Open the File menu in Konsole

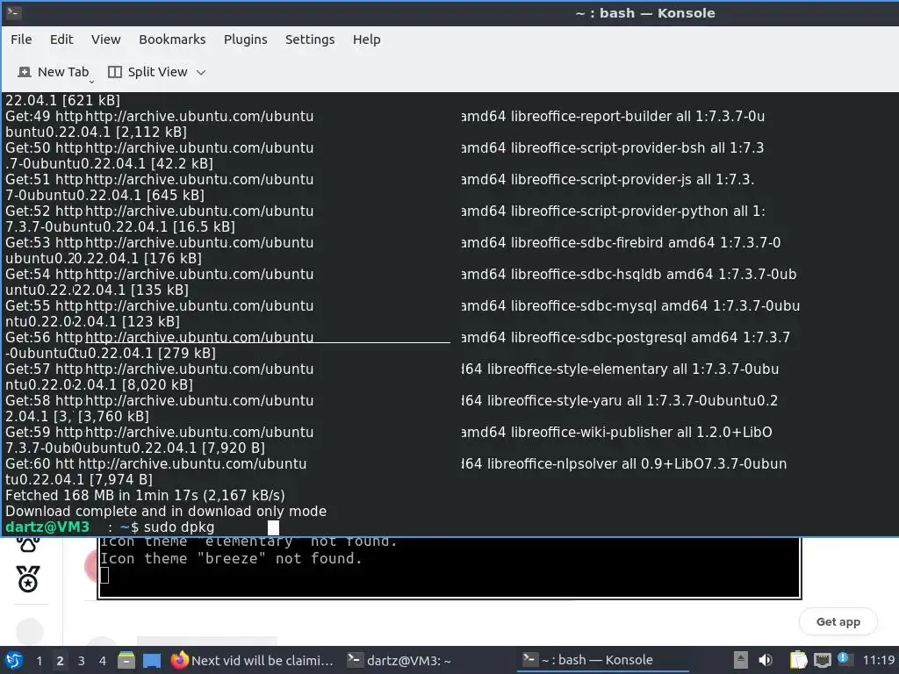[21, 39]
